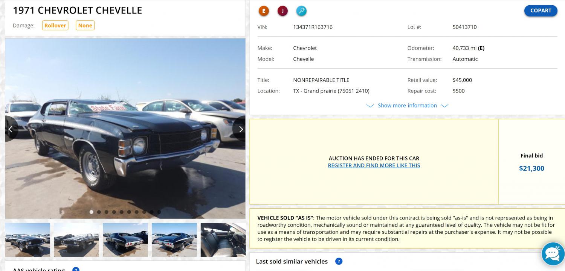Select the None damage tag
Image resolution: width=565 pixels, height=271 pixels.
click(85, 26)
